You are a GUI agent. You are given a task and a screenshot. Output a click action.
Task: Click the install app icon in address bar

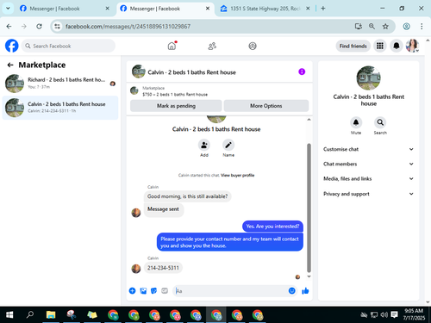[x=359, y=27]
